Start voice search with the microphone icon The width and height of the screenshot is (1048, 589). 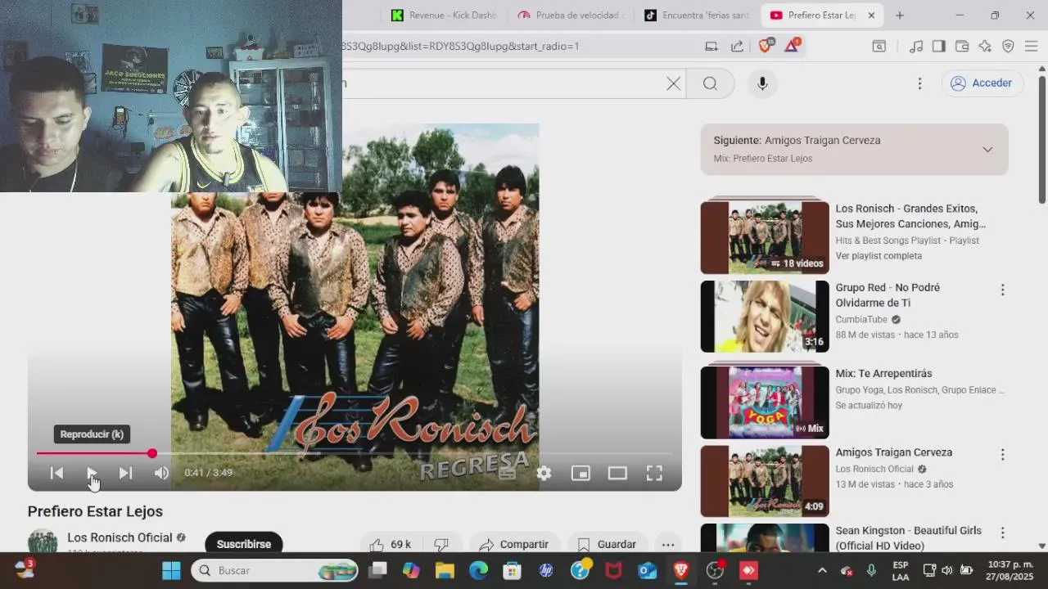point(762,83)
